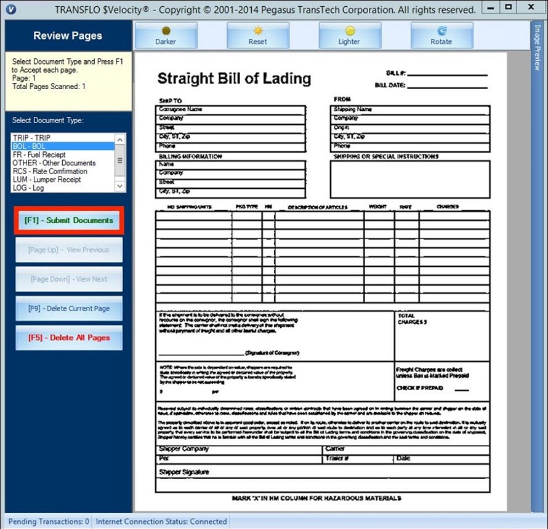Choose LOG - Log document type
Viewport: 548px width, 529px height.
click(x=63, y=188)
